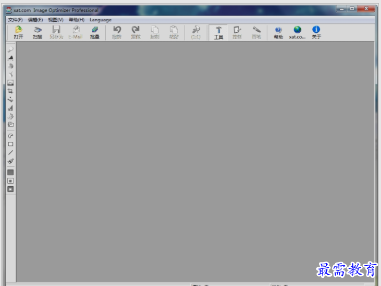Open the 帮助(H) menu
Viewport: 381px width, 286px height.
[77, 20]
